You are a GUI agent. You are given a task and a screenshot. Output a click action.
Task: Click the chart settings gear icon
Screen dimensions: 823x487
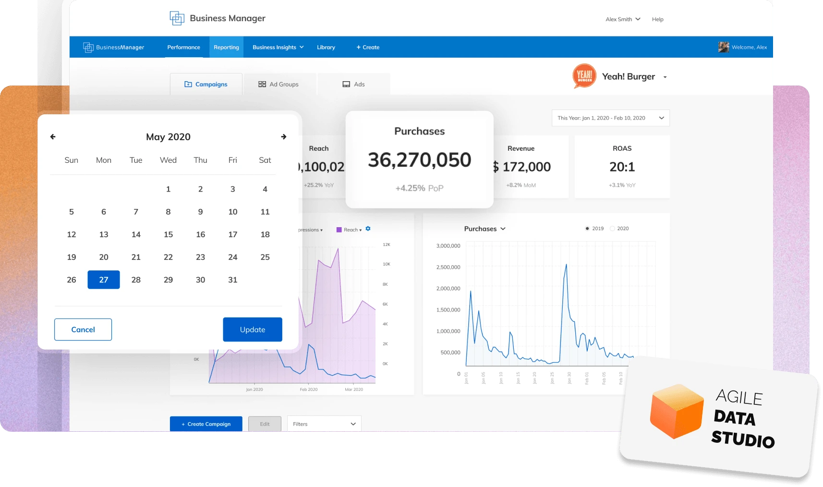368,229
